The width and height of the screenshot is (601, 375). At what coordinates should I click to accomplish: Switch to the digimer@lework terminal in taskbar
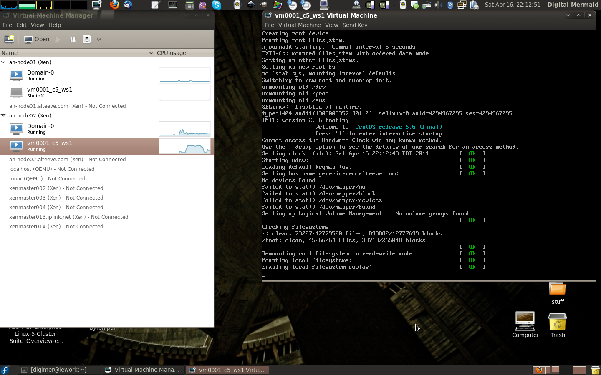pos(58,370)
